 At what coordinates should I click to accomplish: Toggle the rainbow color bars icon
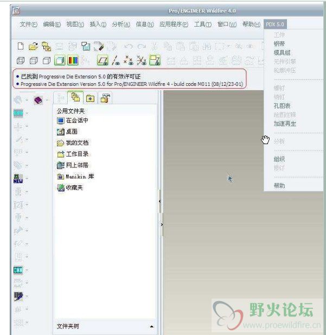73,60
